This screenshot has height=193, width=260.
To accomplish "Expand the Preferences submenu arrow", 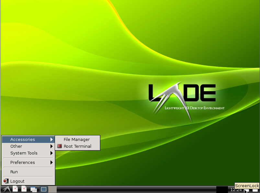I will 51,163.
